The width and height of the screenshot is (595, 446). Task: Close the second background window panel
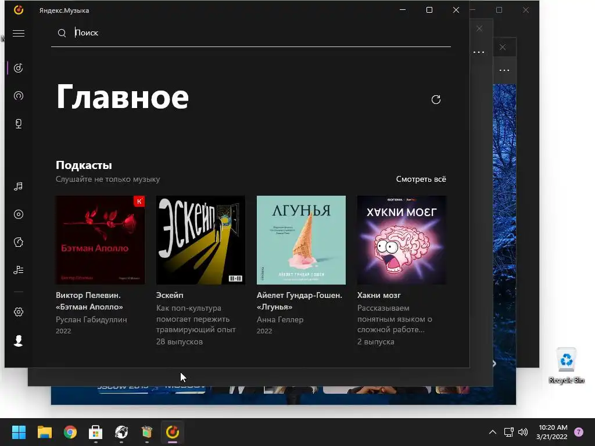(x=479, y=28)
